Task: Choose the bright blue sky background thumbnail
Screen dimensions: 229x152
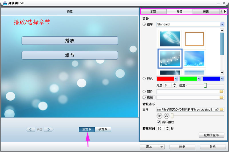Action: [194, 59]
